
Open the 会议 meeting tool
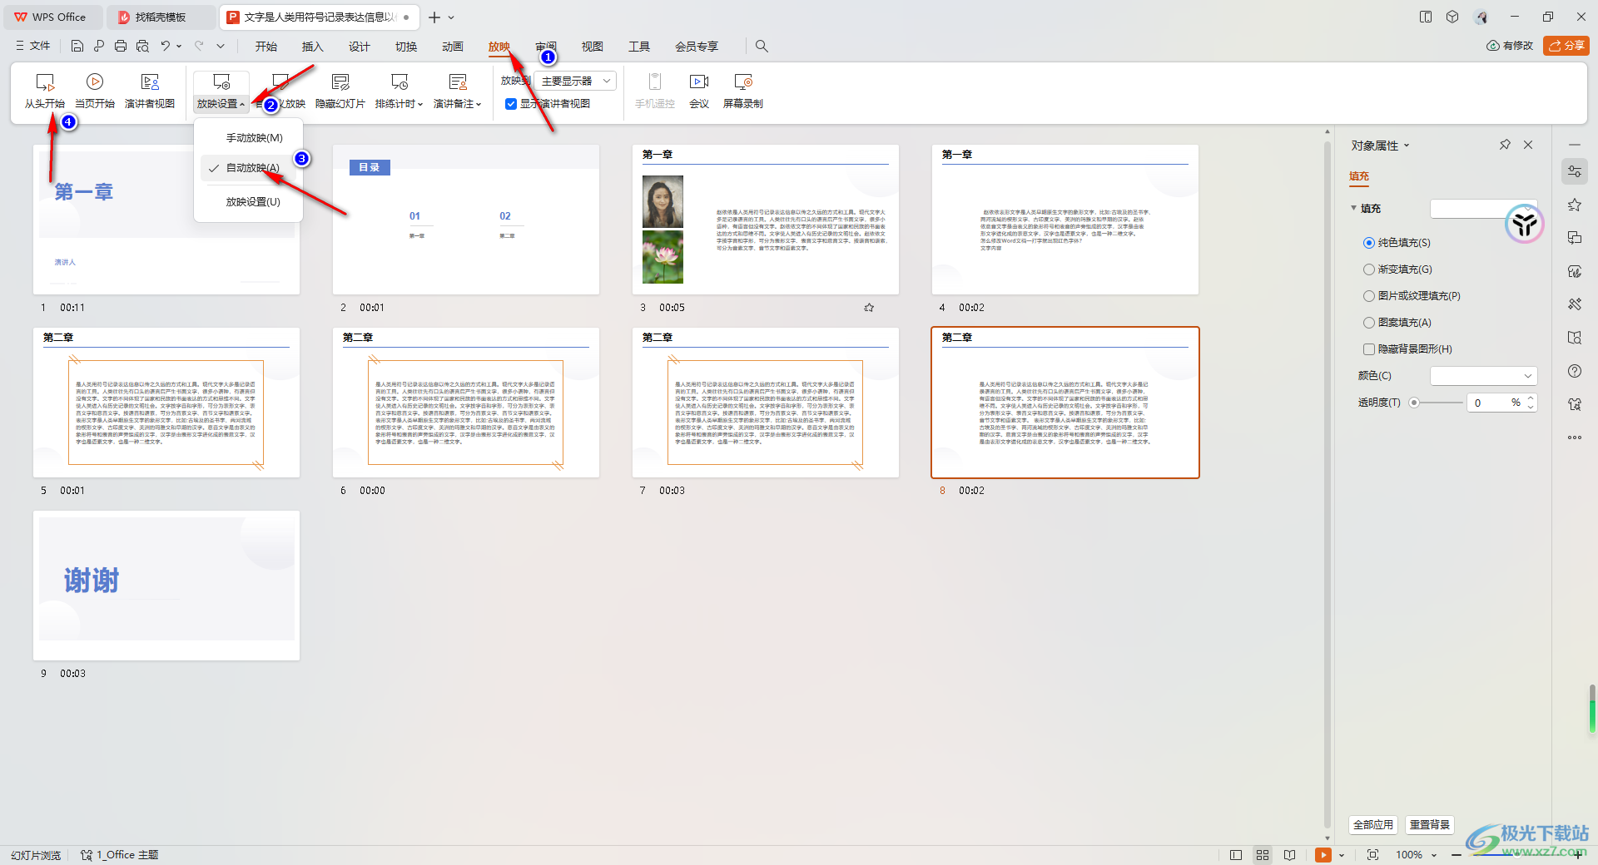tap(699, 91)
